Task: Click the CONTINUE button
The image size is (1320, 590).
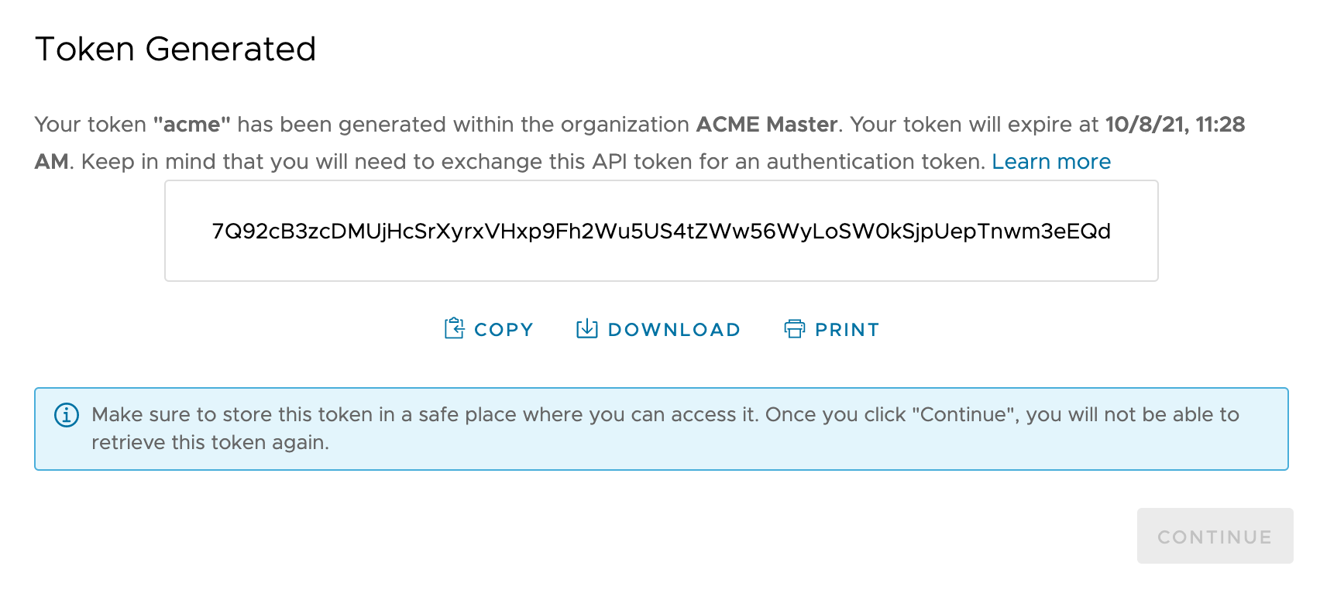Action: coord(1215,537)
